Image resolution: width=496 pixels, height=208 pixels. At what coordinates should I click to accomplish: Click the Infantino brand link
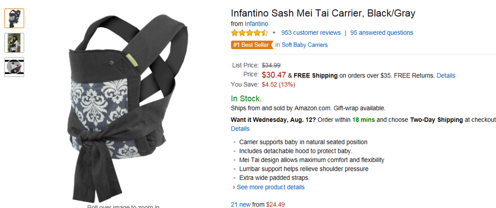(x=256, y=24)
